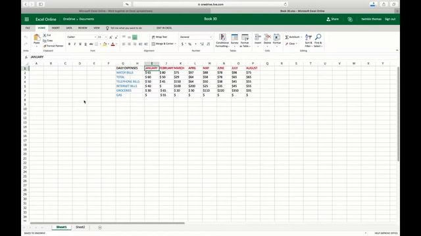The height and width of the screenshot is (236, 421).
Task: Switch to the VIEW ribbon tab
Action: coord(97,28)
